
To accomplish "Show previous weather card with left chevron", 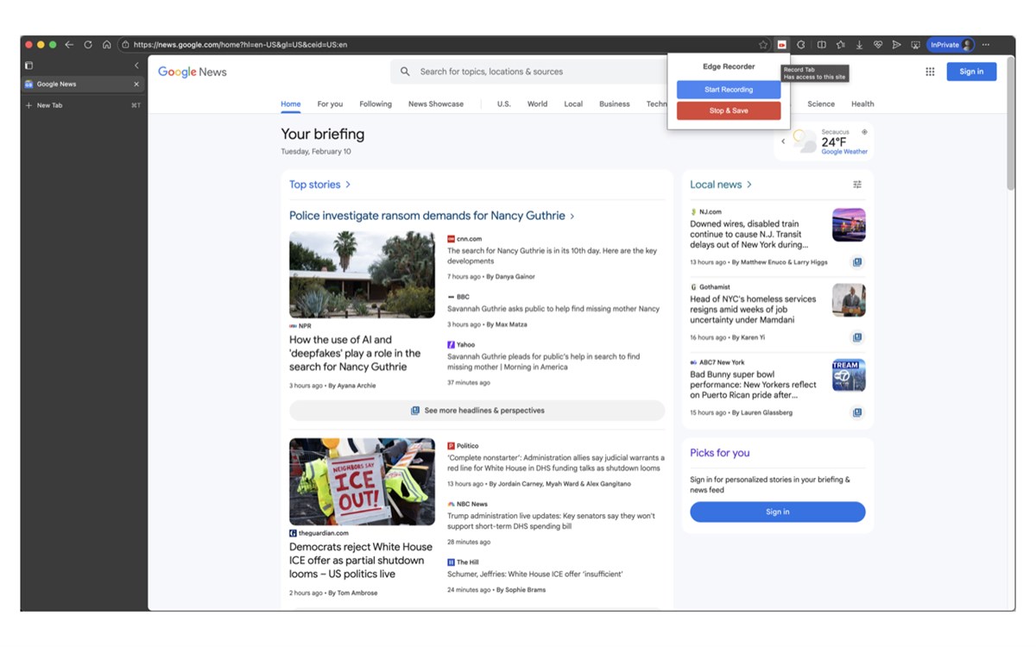I will click(x=783, y=141).
